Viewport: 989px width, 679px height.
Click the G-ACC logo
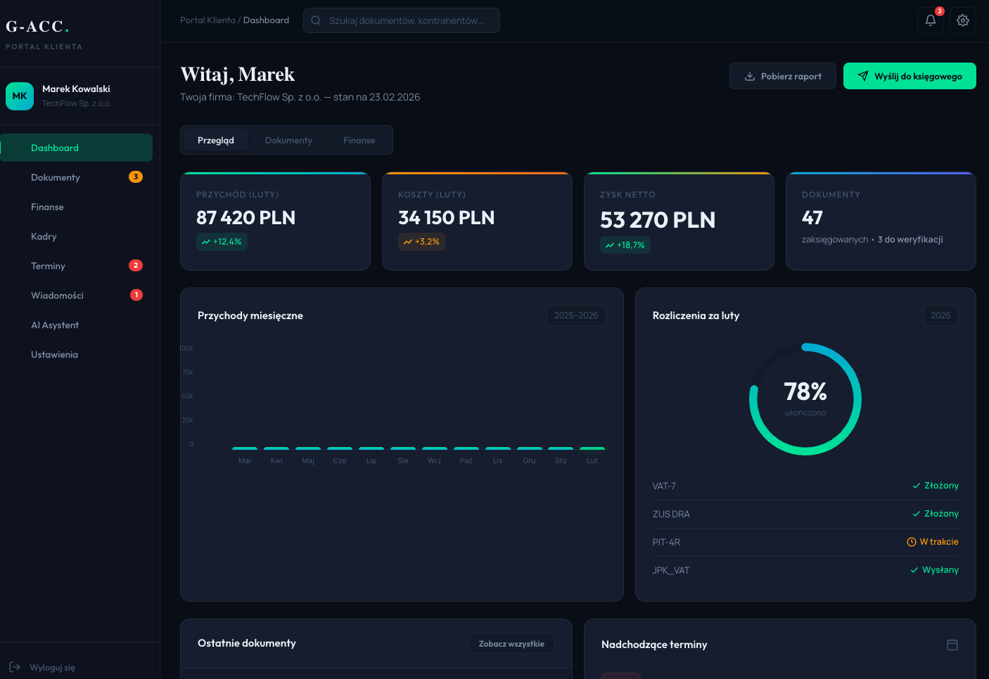tap(37, 27)
